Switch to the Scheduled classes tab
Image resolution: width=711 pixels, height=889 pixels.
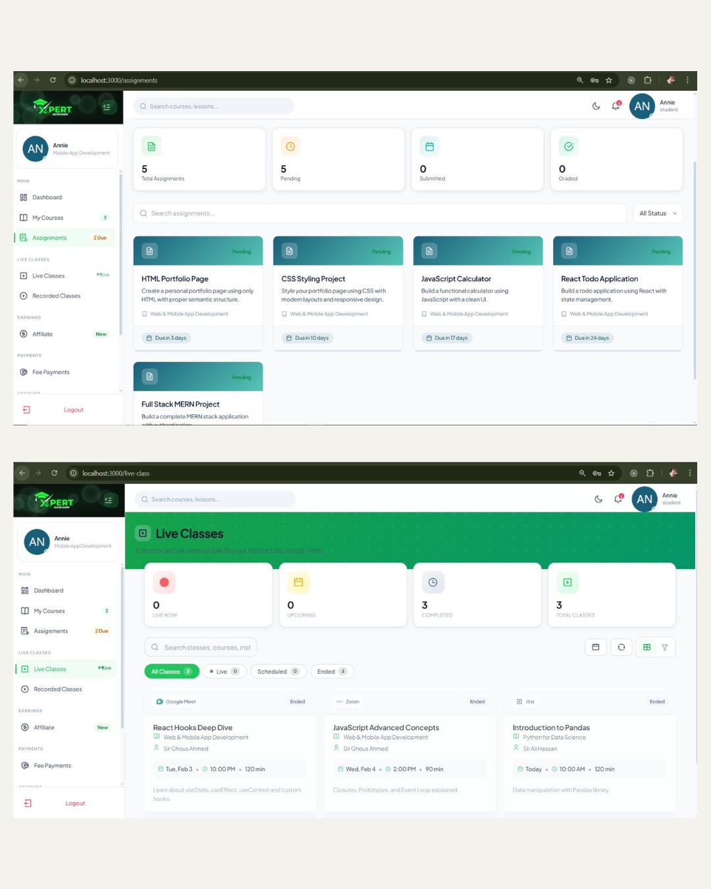click(278, 672)
